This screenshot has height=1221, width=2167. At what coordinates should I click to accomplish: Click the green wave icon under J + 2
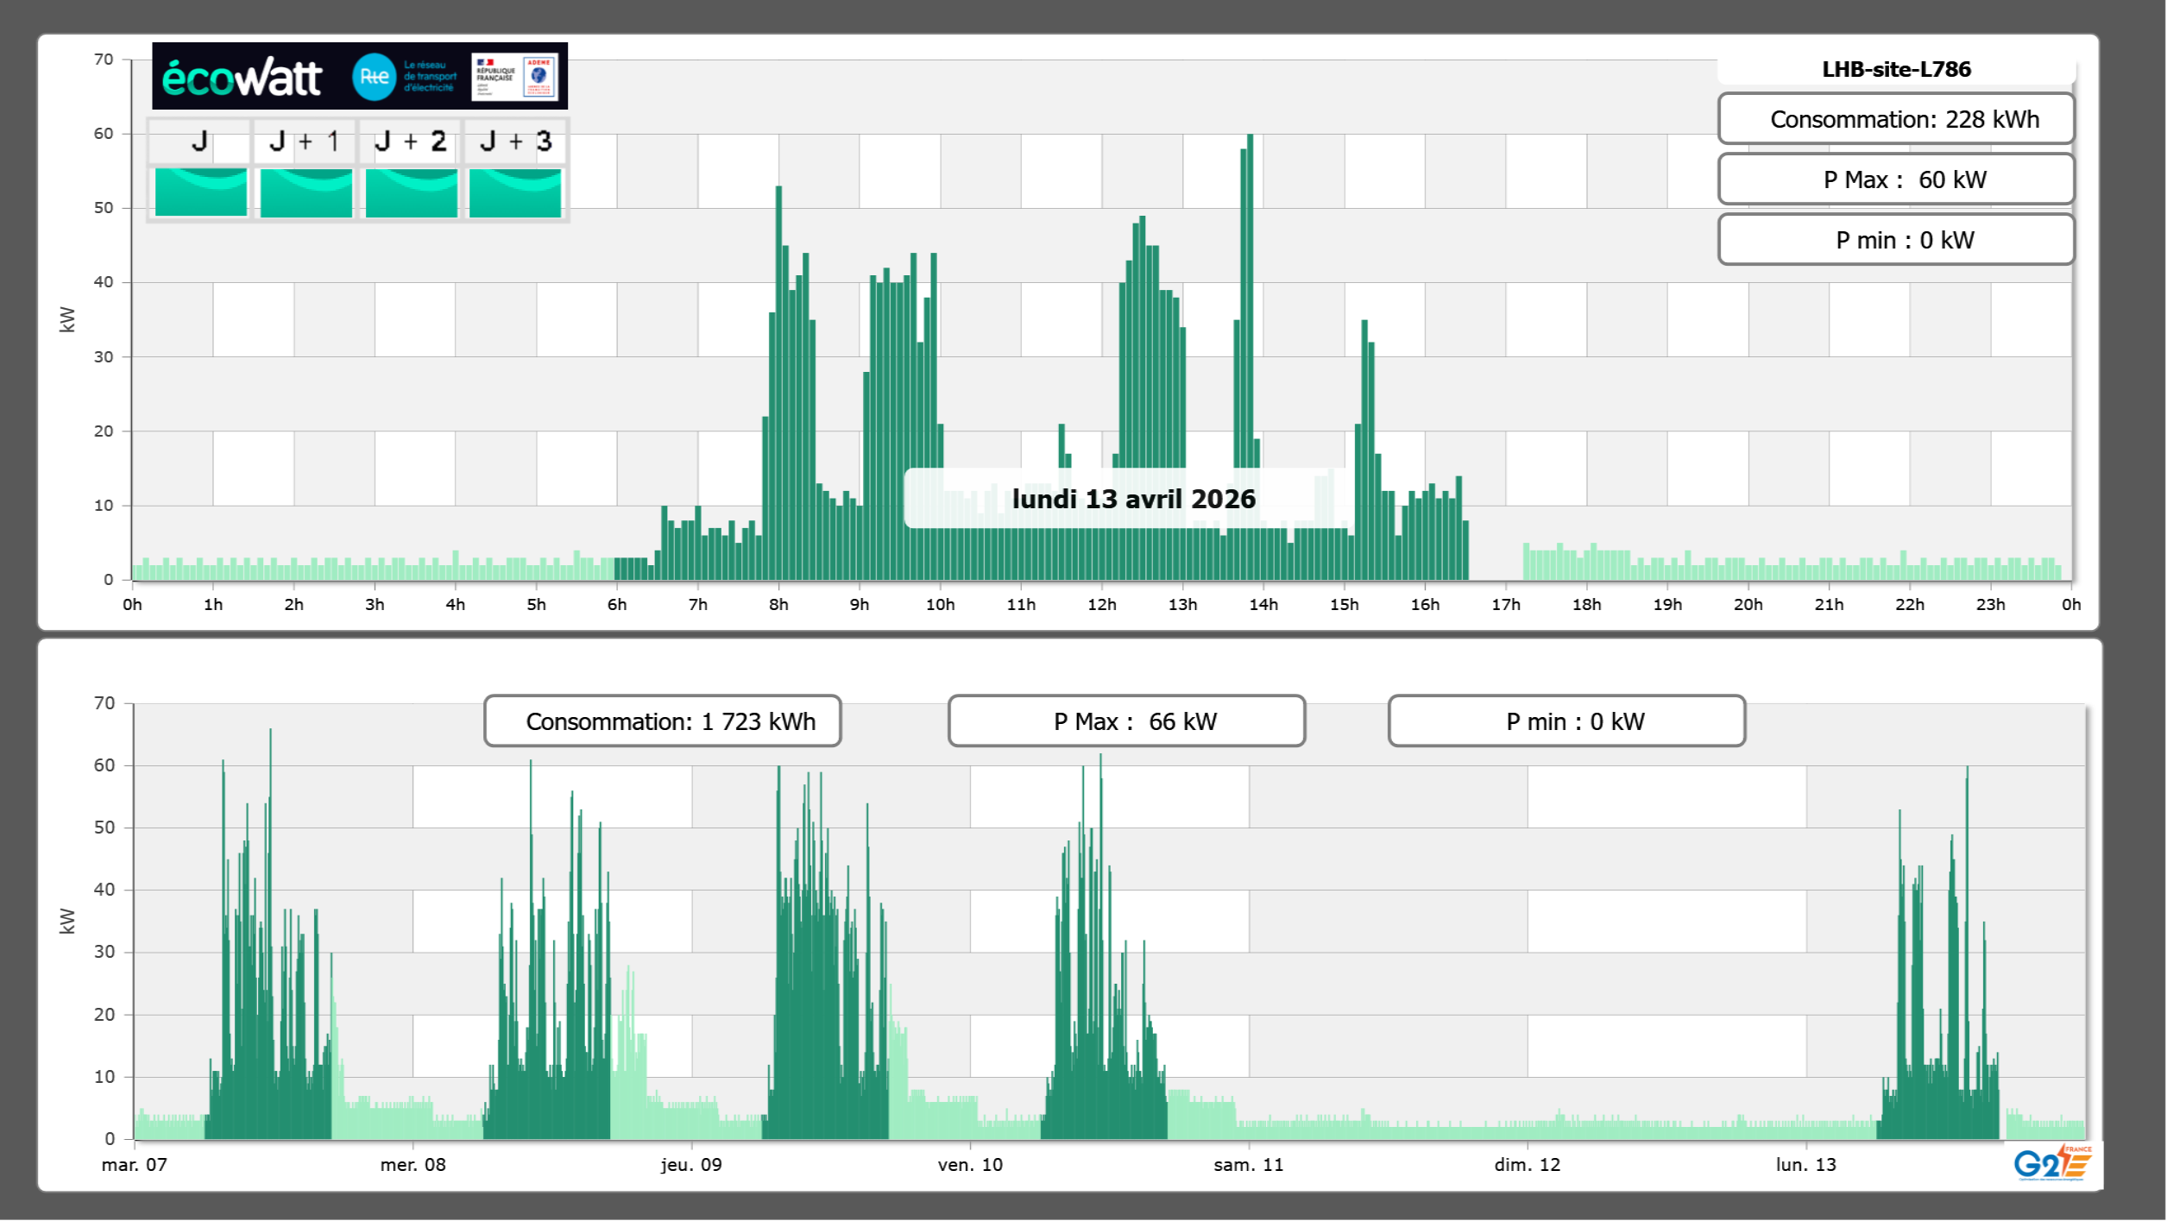[412, 192]
